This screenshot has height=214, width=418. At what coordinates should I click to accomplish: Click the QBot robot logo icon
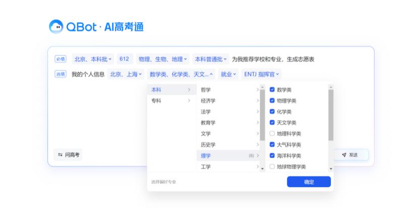coord(56,26)
